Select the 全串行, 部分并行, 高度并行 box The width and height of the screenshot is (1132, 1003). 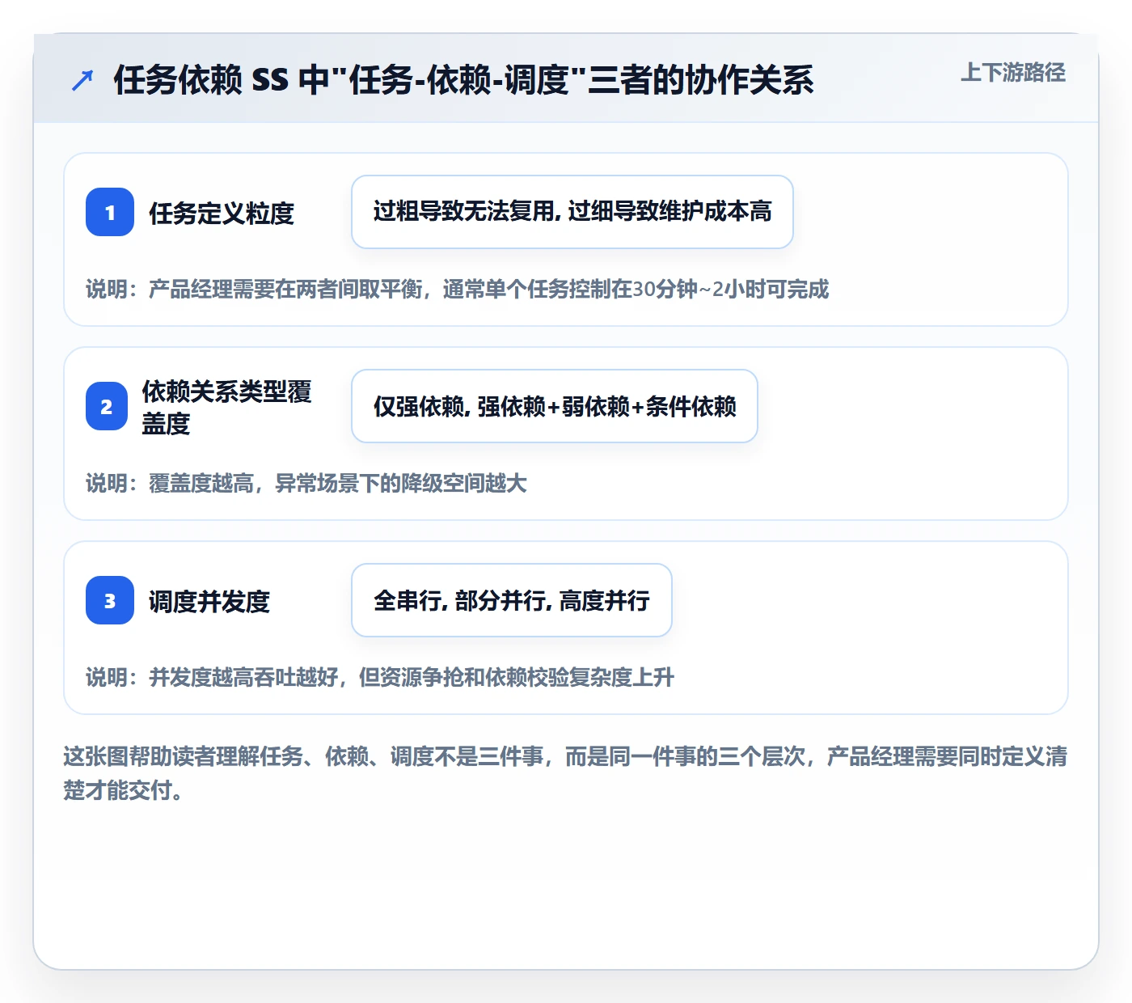click(x=512, y=600)
